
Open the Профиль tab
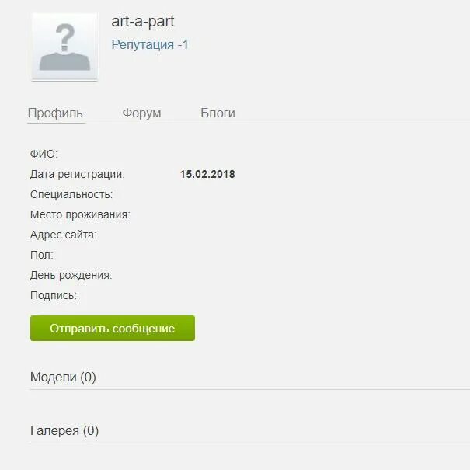click(55, 113)
